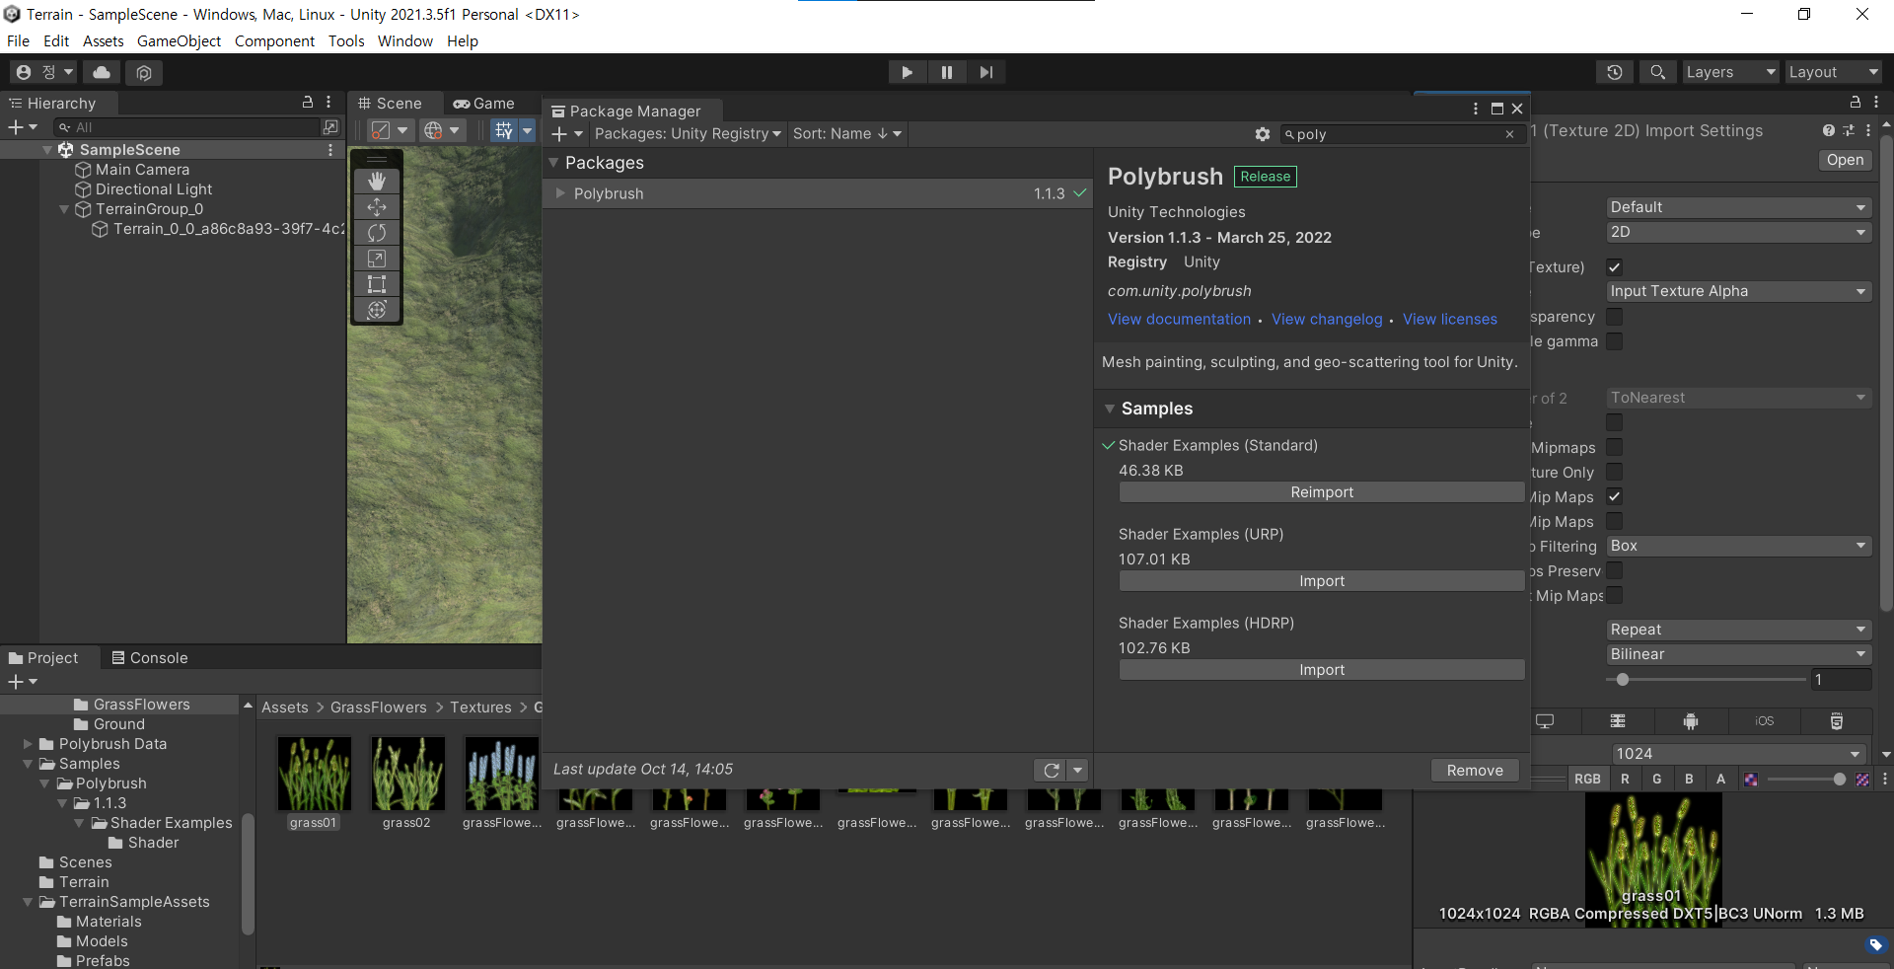Screen dimensions: 1894x969
Task: Toggle the Inspector lock icon
Action: click(x=1856, y=102)
